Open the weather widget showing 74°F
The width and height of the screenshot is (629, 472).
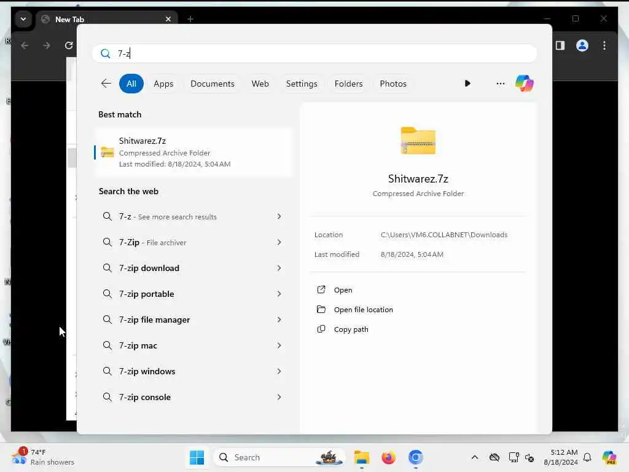(42, 457)
